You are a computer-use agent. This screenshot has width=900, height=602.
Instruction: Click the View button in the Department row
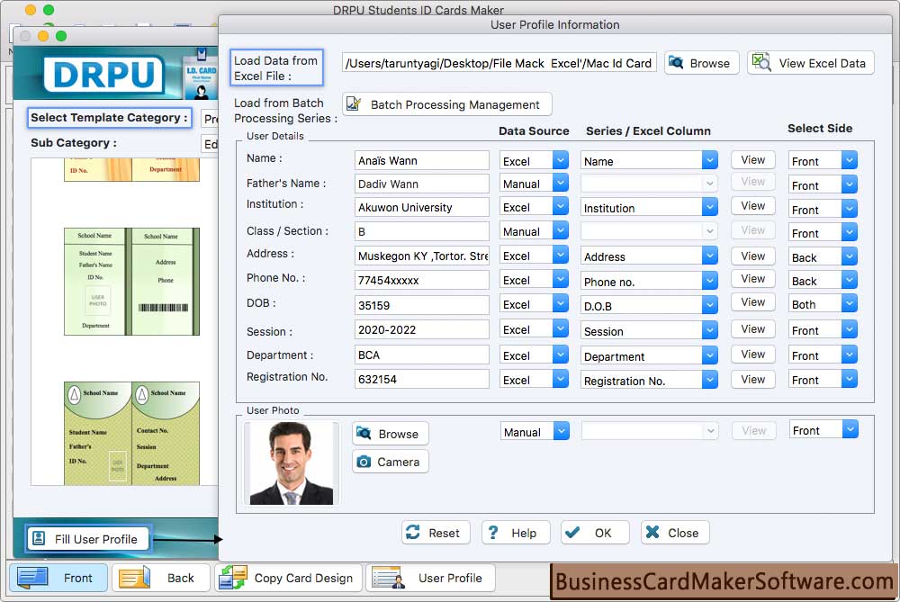[x=752, y=354]
